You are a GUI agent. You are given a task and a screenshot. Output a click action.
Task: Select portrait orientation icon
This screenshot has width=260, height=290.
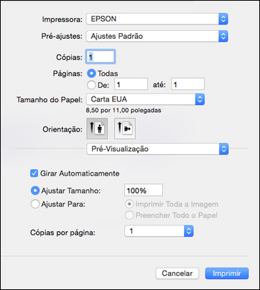coord(97,129)
